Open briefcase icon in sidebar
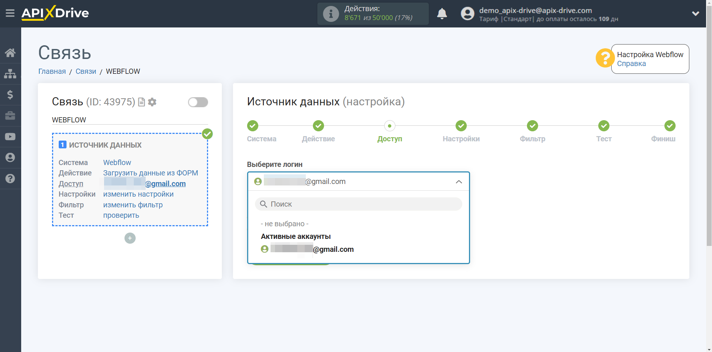712x352 pixels. [x=10, y=116]
